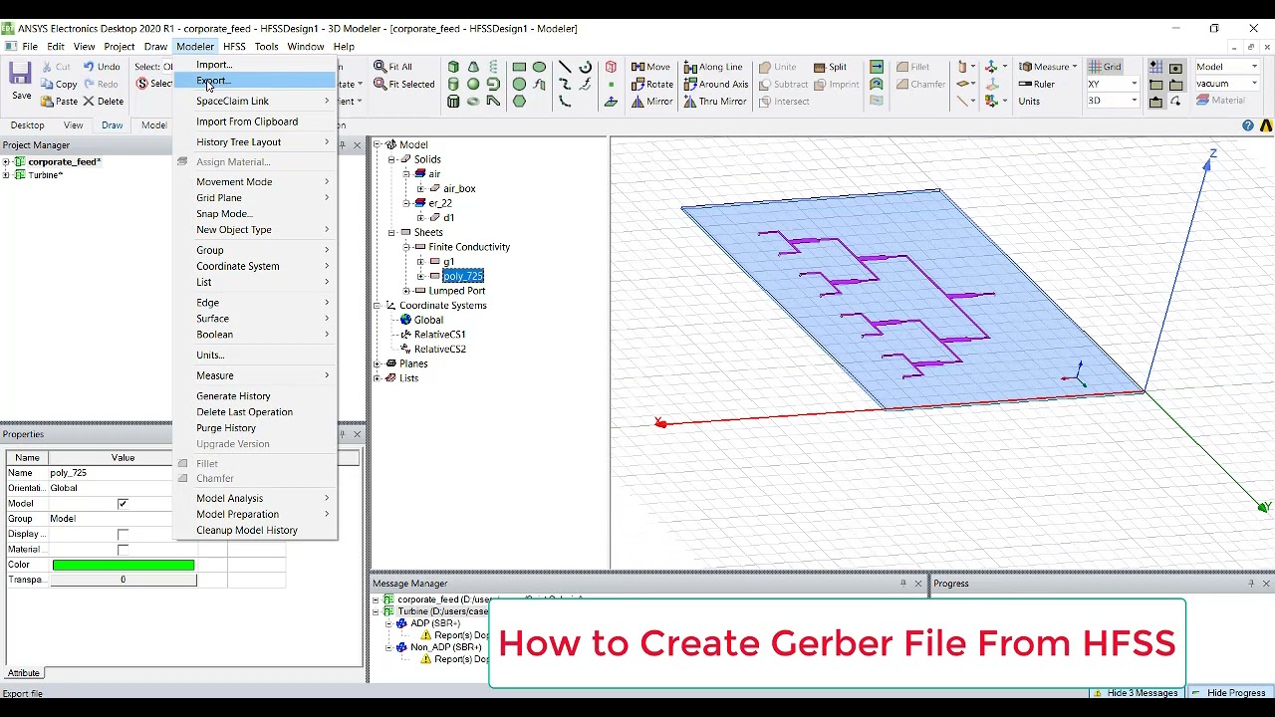Switch to the Attribute tab in Properties
Screen dimensions: 1275x717
[23, 673]
